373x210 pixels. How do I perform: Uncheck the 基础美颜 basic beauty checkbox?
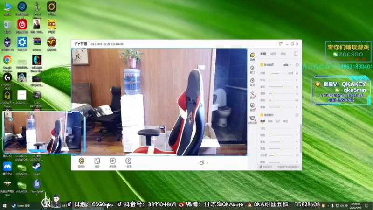point(262,65)
